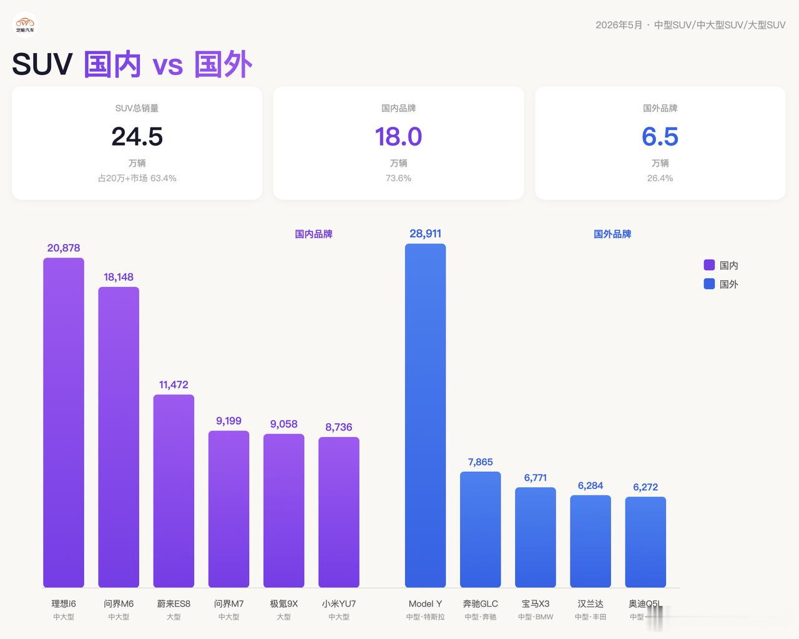Image resolution: width=799 pixels, height=639 pixels.
Task: Click the 中型·奔驰 sublabel
Action: click(481, 617)
